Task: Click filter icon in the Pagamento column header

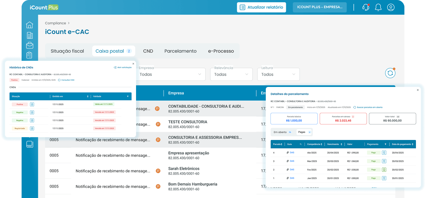Action: [x=385, y=144]
